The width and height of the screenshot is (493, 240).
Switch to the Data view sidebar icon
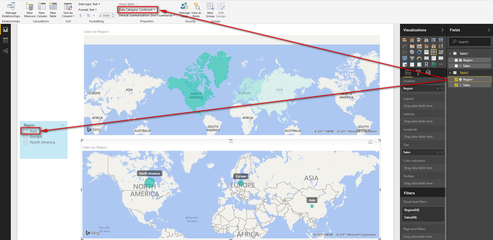click(x=5, y=41)
